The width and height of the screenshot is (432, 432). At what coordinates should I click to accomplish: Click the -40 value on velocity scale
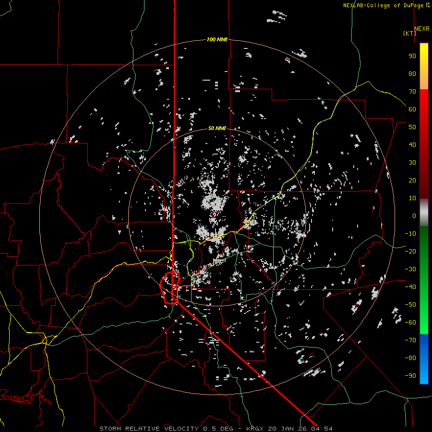410,287
